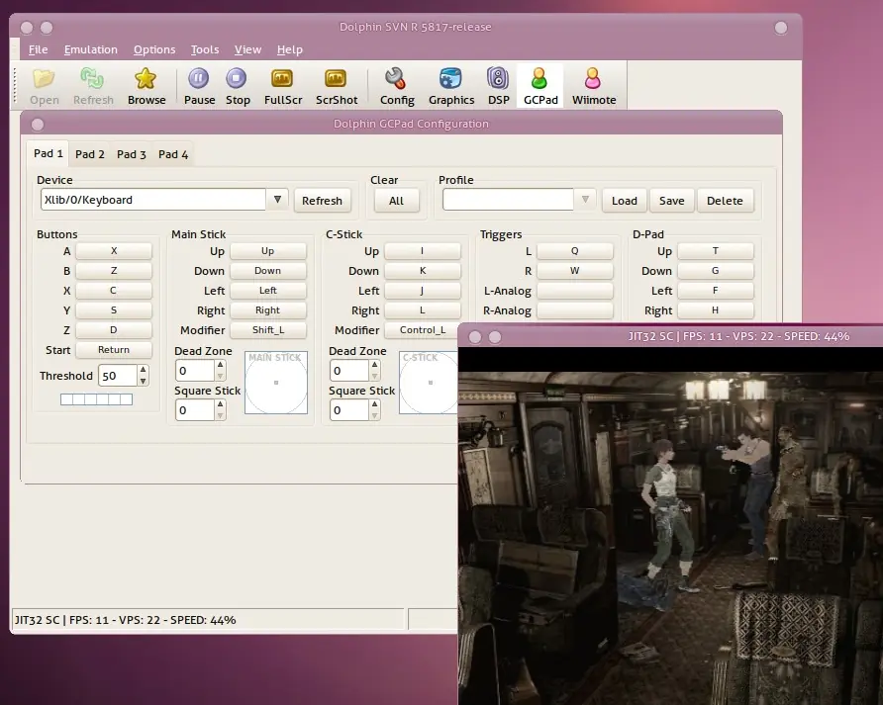Image resolution: width=883 pixels, height=705 pixels.
Task: Click the Xlib/0/Keyboard device field
Action: pos(153,200)
